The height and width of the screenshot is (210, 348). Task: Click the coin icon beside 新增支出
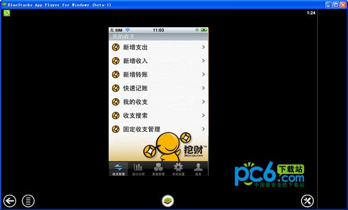[x=116, y=47]
